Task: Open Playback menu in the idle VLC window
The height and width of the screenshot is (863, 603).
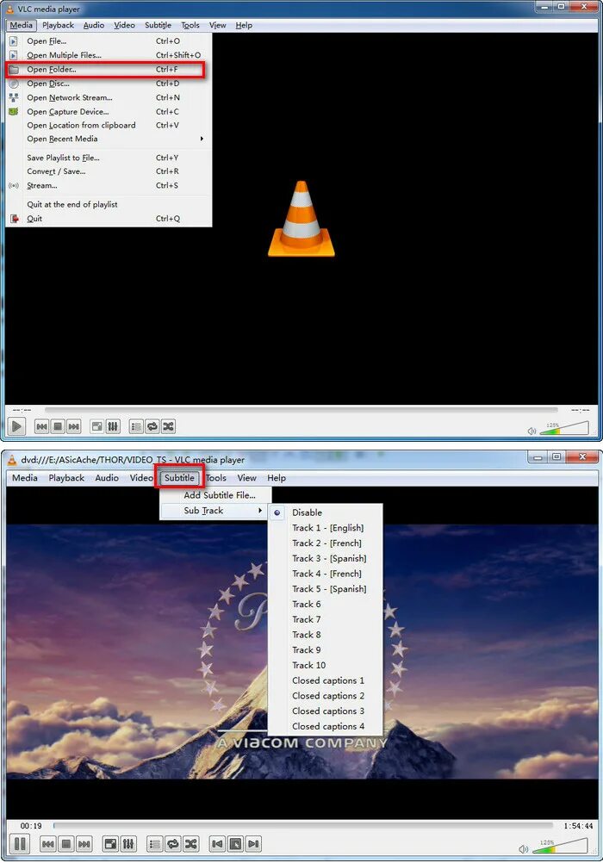Action: tap(58, 25)
